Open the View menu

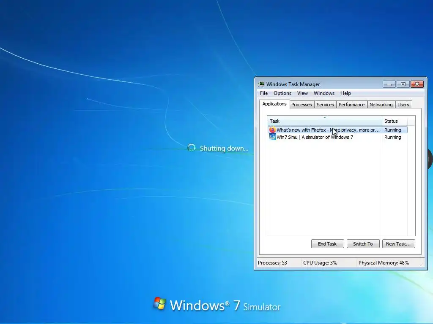pyautogui.click(x=302, y=93)
